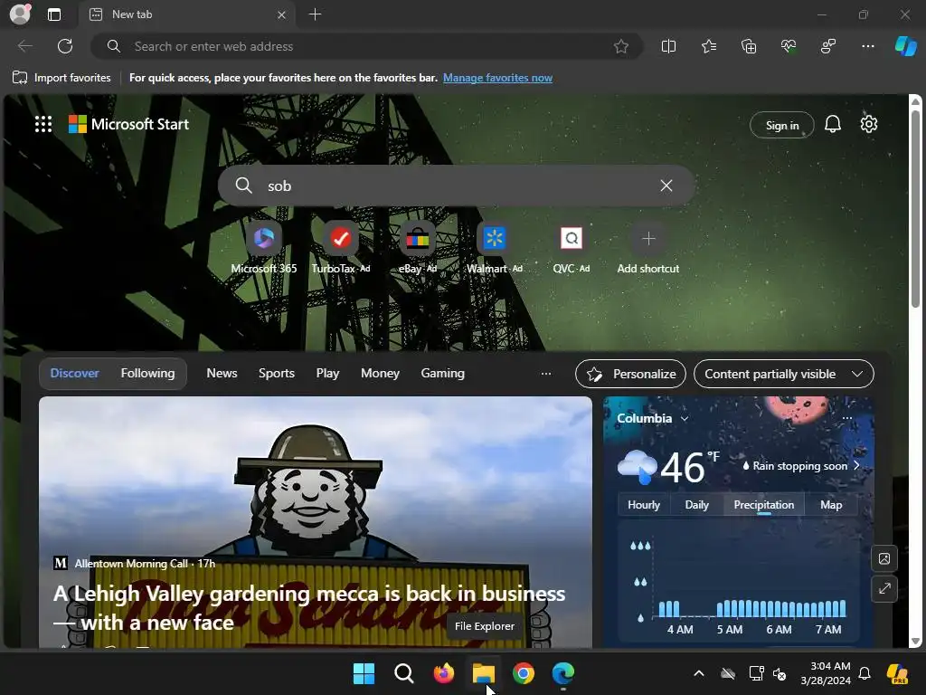Click the Microsoft Start logo
This screenshot has width=926, height=695.
tap(128, 124)
